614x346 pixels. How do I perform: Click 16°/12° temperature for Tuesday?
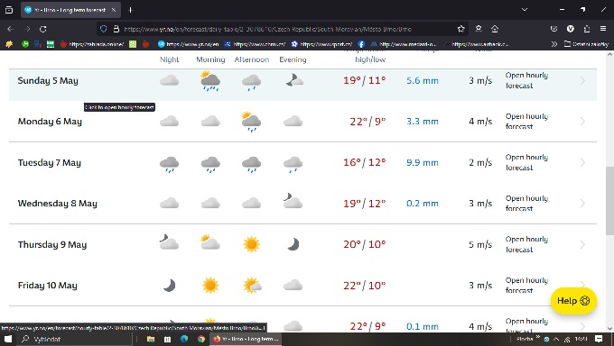365,162
